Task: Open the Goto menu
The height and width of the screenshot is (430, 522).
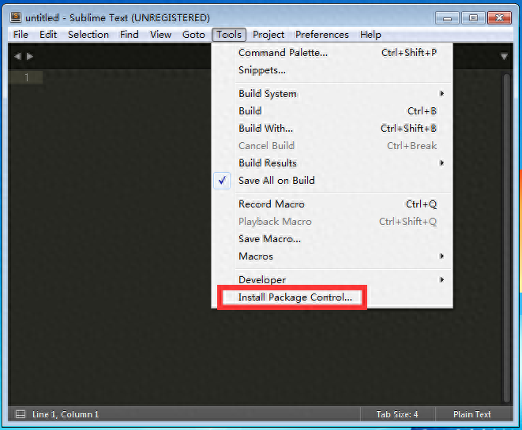Action: point(193,35)
